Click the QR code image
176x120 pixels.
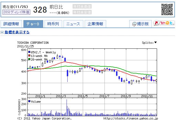click(167, 9)
